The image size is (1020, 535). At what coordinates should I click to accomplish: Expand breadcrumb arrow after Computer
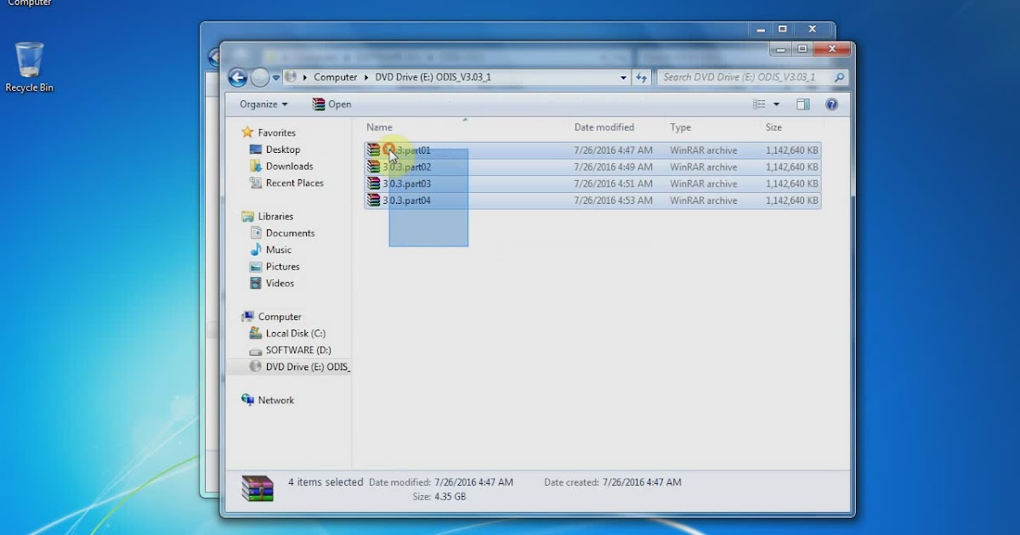[366, 77]
